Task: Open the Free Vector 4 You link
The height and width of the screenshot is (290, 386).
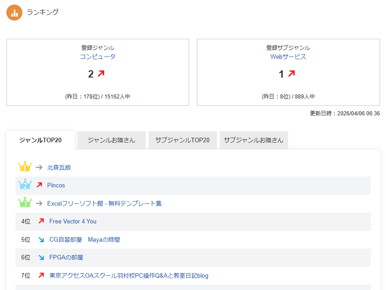Action: coord(73,221)
